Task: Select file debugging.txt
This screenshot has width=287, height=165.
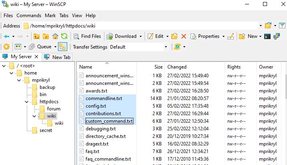Action: point(100,129)
